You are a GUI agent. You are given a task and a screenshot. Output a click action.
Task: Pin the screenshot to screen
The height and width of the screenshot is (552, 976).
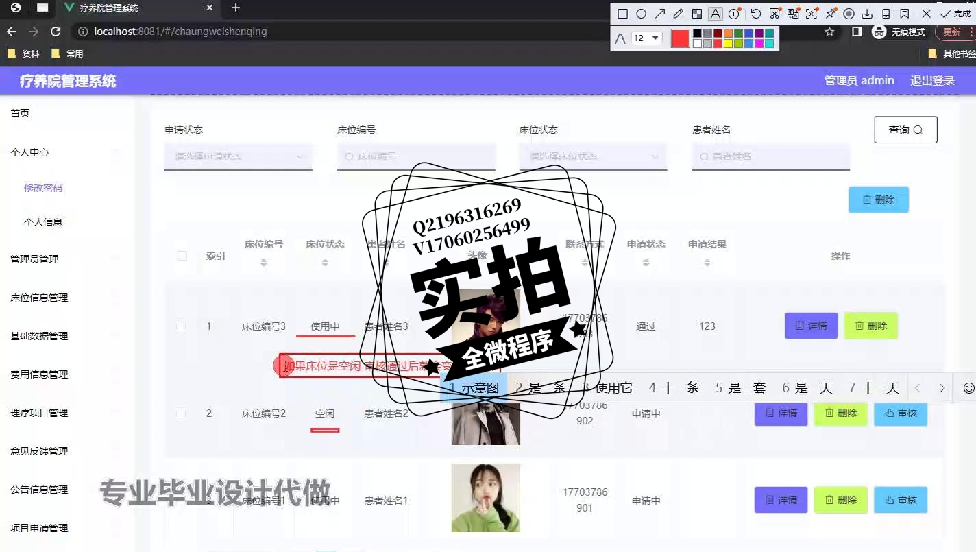tap(830, 14)
